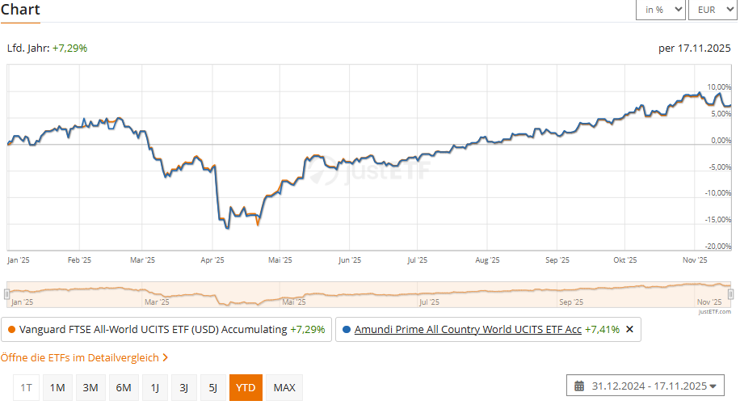Expand the date range picker arrow
The width and height of the screenshot is (740, 405).
click(713, 386)
